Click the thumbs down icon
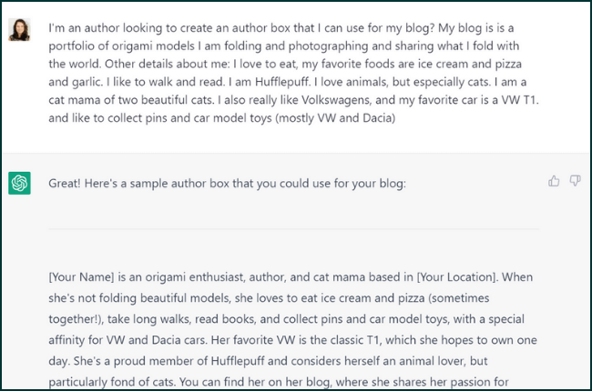 pos(575,181)
